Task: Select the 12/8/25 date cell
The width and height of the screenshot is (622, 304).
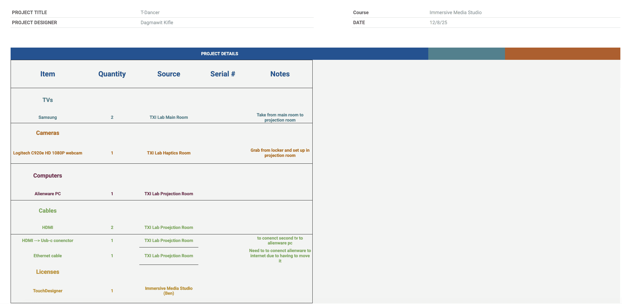Action: pos(438,23)
